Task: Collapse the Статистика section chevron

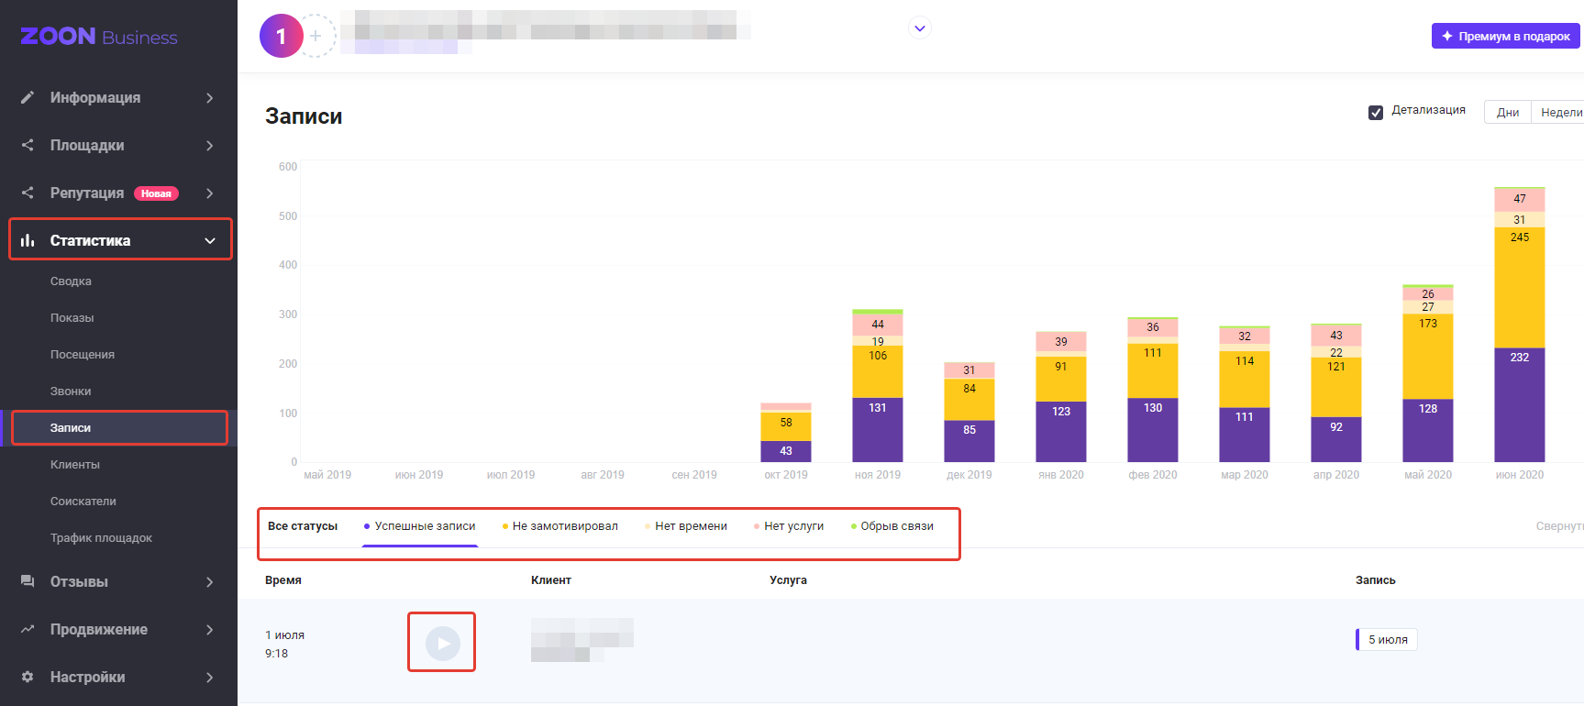Action: point(210,240)
